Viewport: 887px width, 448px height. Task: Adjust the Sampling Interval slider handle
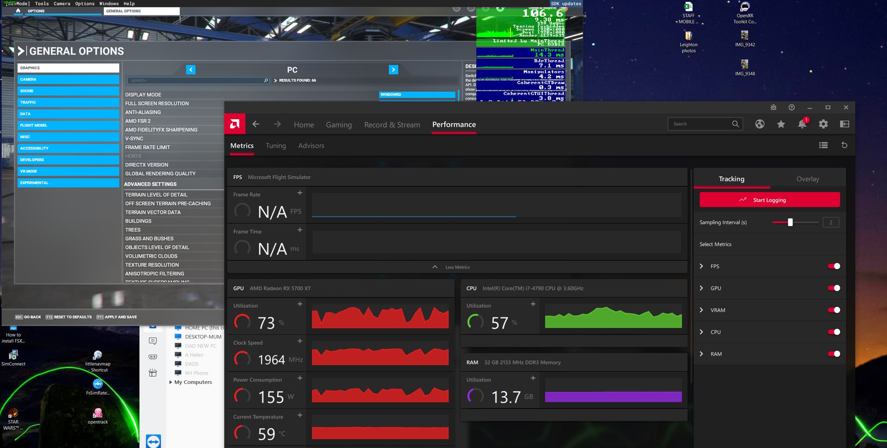[790, 222]
